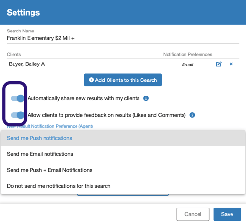Click the Notification Preferences column header
The width and height of the screenshot is (246, 224).
(x=187, y=54)
